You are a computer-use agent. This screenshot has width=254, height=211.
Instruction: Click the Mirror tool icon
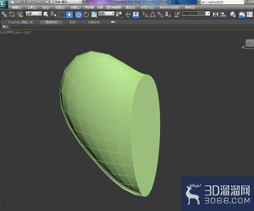(216, 15)
